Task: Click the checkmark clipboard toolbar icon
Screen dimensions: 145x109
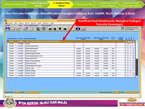Action: click(x=31, y=29)
